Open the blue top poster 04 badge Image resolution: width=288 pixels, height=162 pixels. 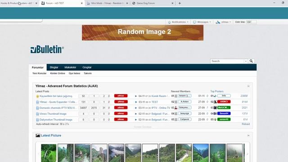coord(224,113)
